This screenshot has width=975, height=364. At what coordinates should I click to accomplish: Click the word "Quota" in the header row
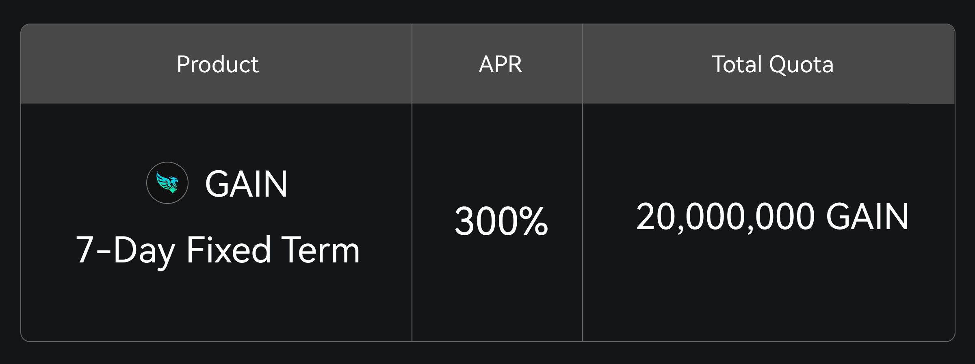[801, 64]
